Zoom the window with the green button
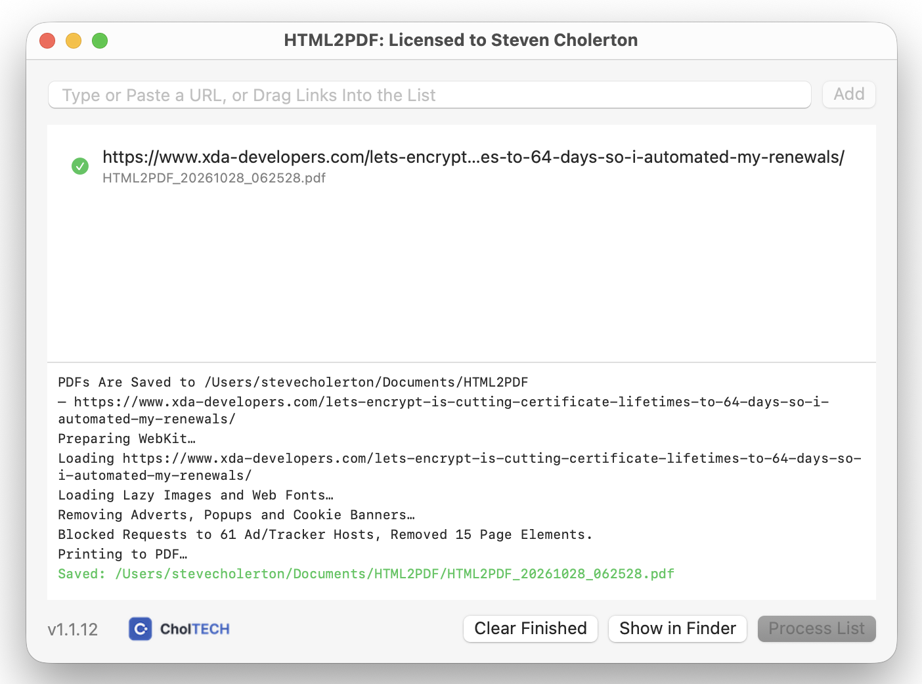This screenshot has width=922, height=684. coord(100,41)
